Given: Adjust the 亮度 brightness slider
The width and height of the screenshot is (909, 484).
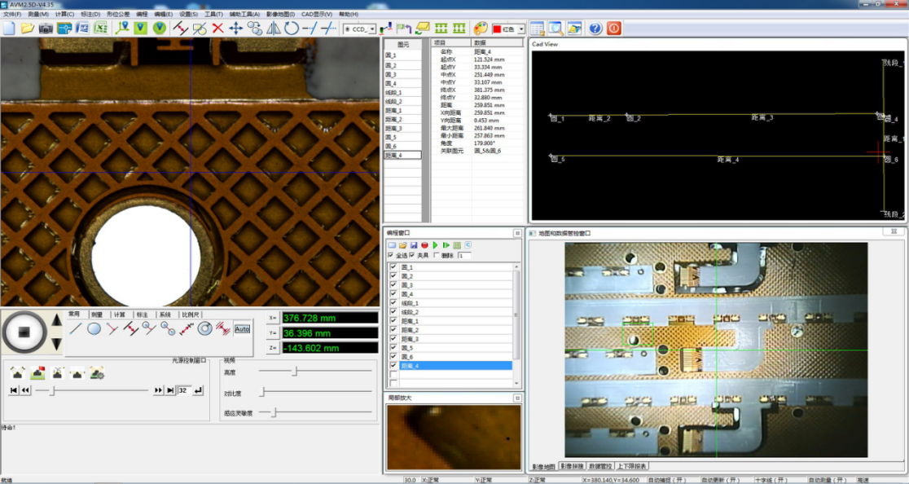Looking at the screenshot, I should [295, 372].
